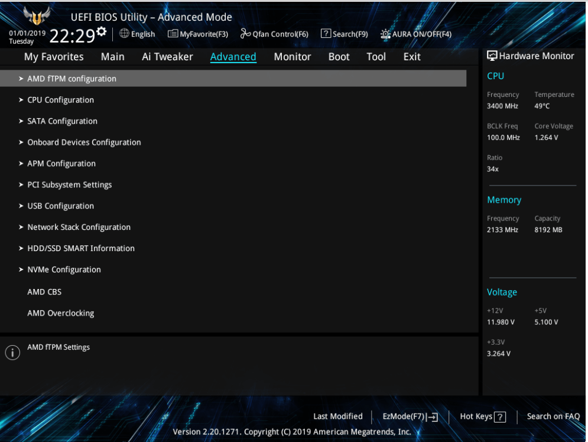Switch to the My Favorites tab
588x442 pixels.
pyautogui.click(x=54, y=57)
